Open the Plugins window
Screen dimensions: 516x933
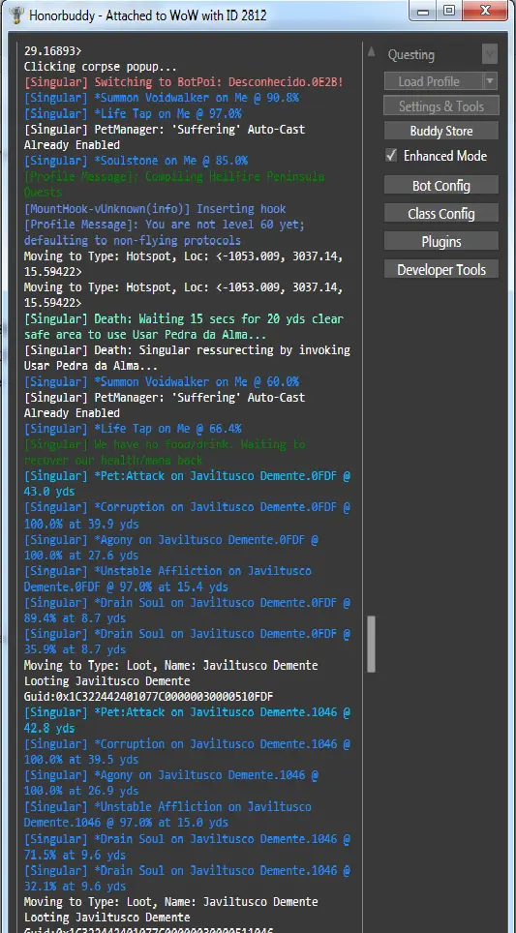pyautogui.click(x=441, y=241)
